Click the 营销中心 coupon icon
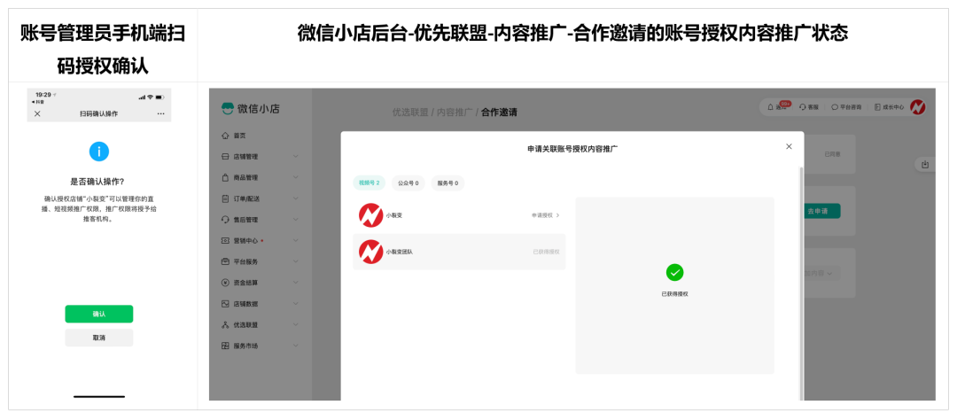This screenshot has width=957, height=420. click(x=225, y=240)
